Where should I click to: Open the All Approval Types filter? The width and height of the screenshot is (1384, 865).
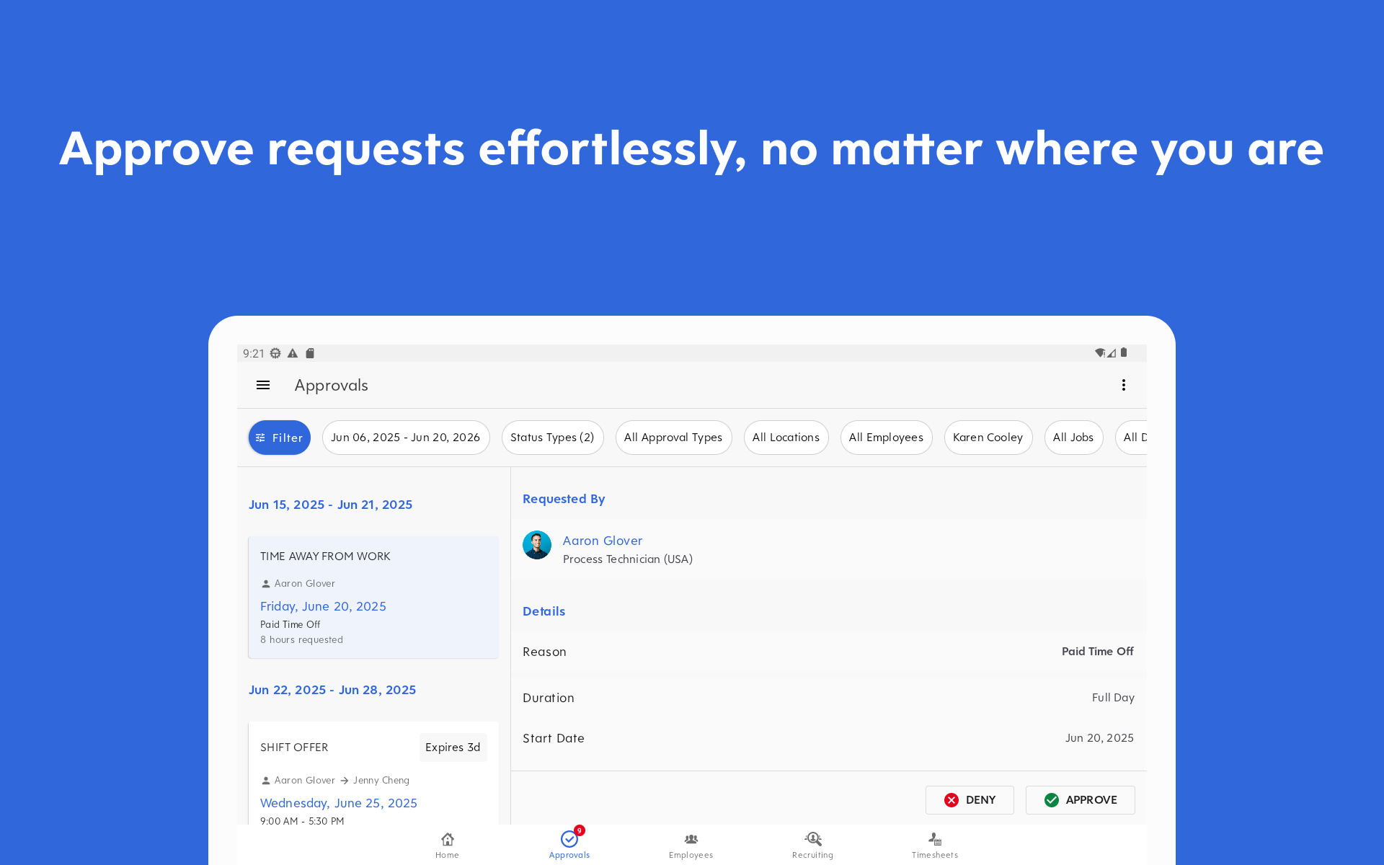pyautogui.click(x=673, y=438)
